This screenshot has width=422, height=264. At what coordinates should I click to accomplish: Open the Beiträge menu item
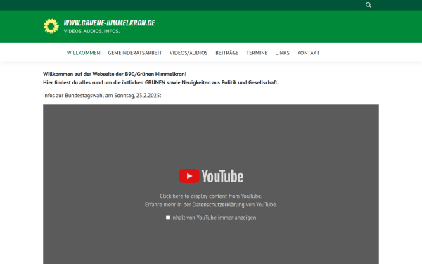click(227, 53)
